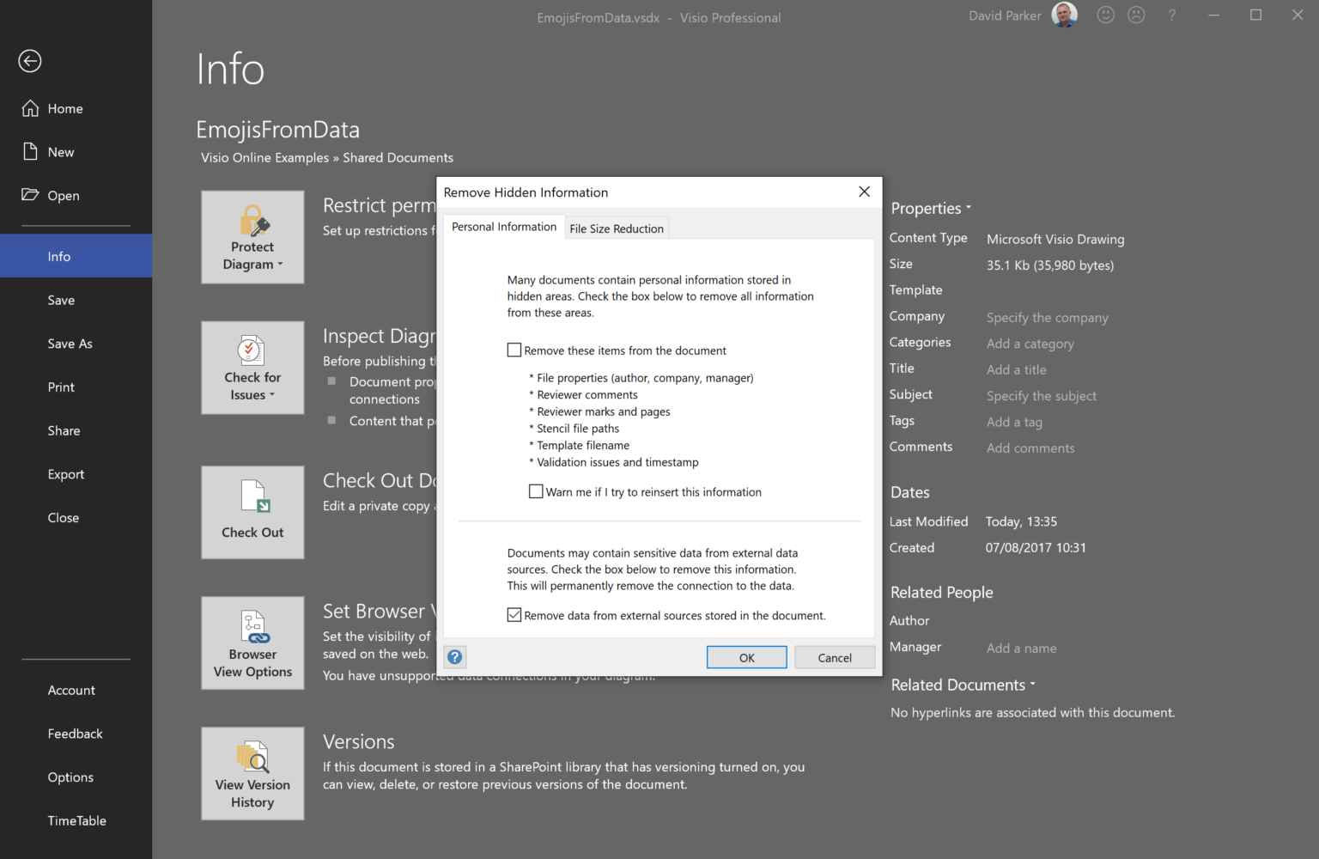The width and height of the screenshot is (1319, 859).
Task: Click David Parker's profile picture
Action: point(1065,15)
